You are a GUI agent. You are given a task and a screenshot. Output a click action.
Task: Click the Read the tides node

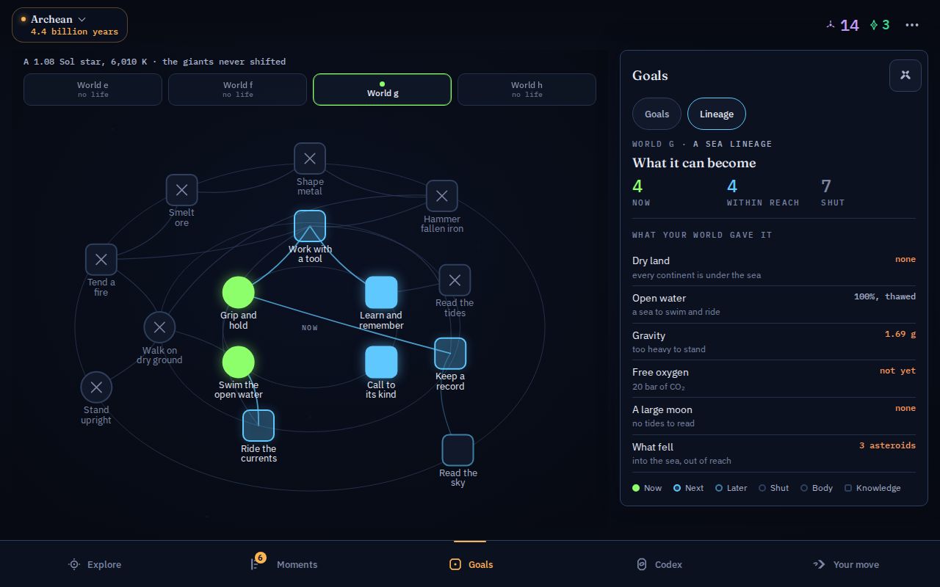(455, 280)
